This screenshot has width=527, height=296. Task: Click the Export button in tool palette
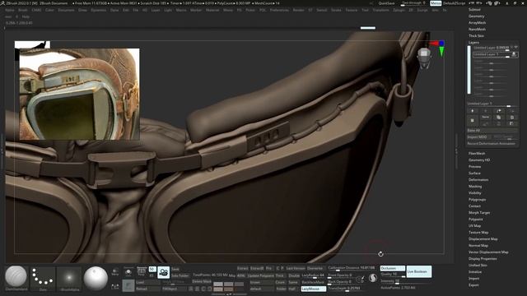(x=473, y=285)
